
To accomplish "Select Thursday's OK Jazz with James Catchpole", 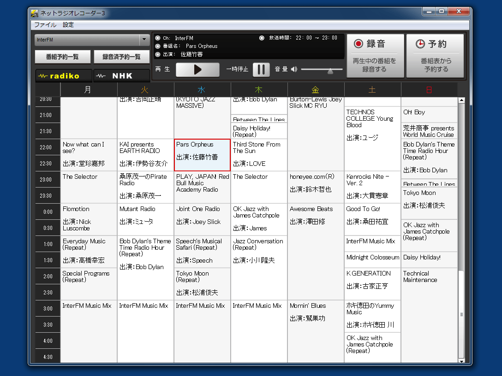I will 259,219.
